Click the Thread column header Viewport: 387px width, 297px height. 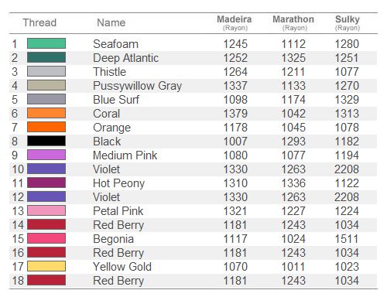tap(39, 22)
